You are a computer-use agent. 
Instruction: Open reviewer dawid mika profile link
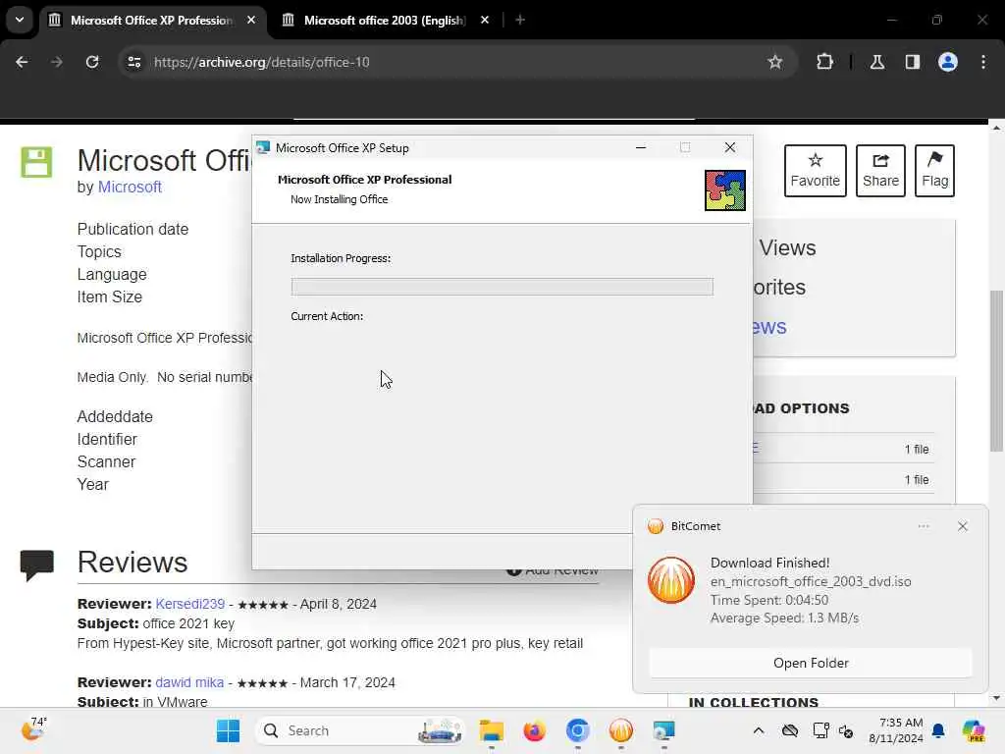(189, 683)
